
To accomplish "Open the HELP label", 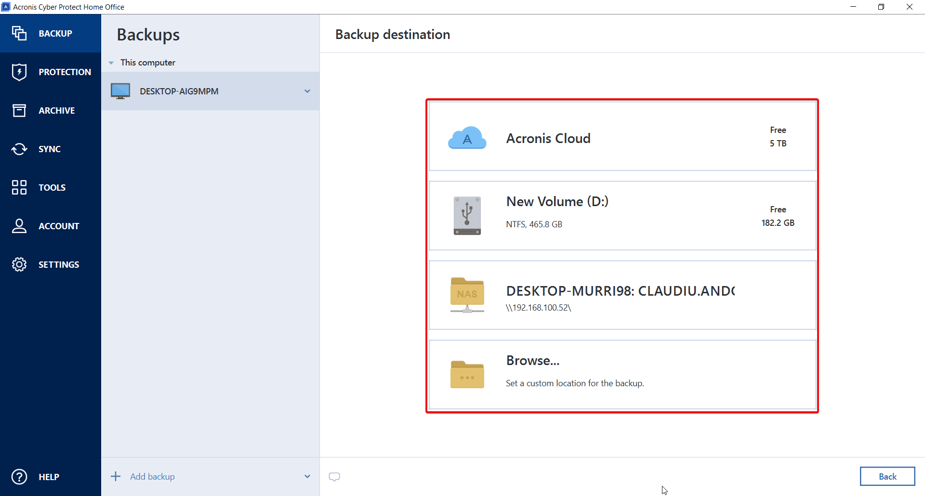I will (x=49, y=477).
